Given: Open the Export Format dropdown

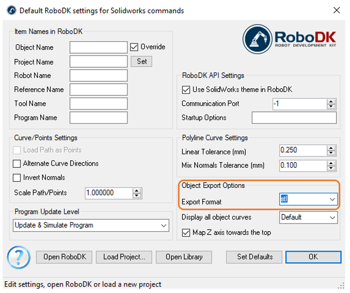Looking at the screenshot, I should click(x=332, y=199).
